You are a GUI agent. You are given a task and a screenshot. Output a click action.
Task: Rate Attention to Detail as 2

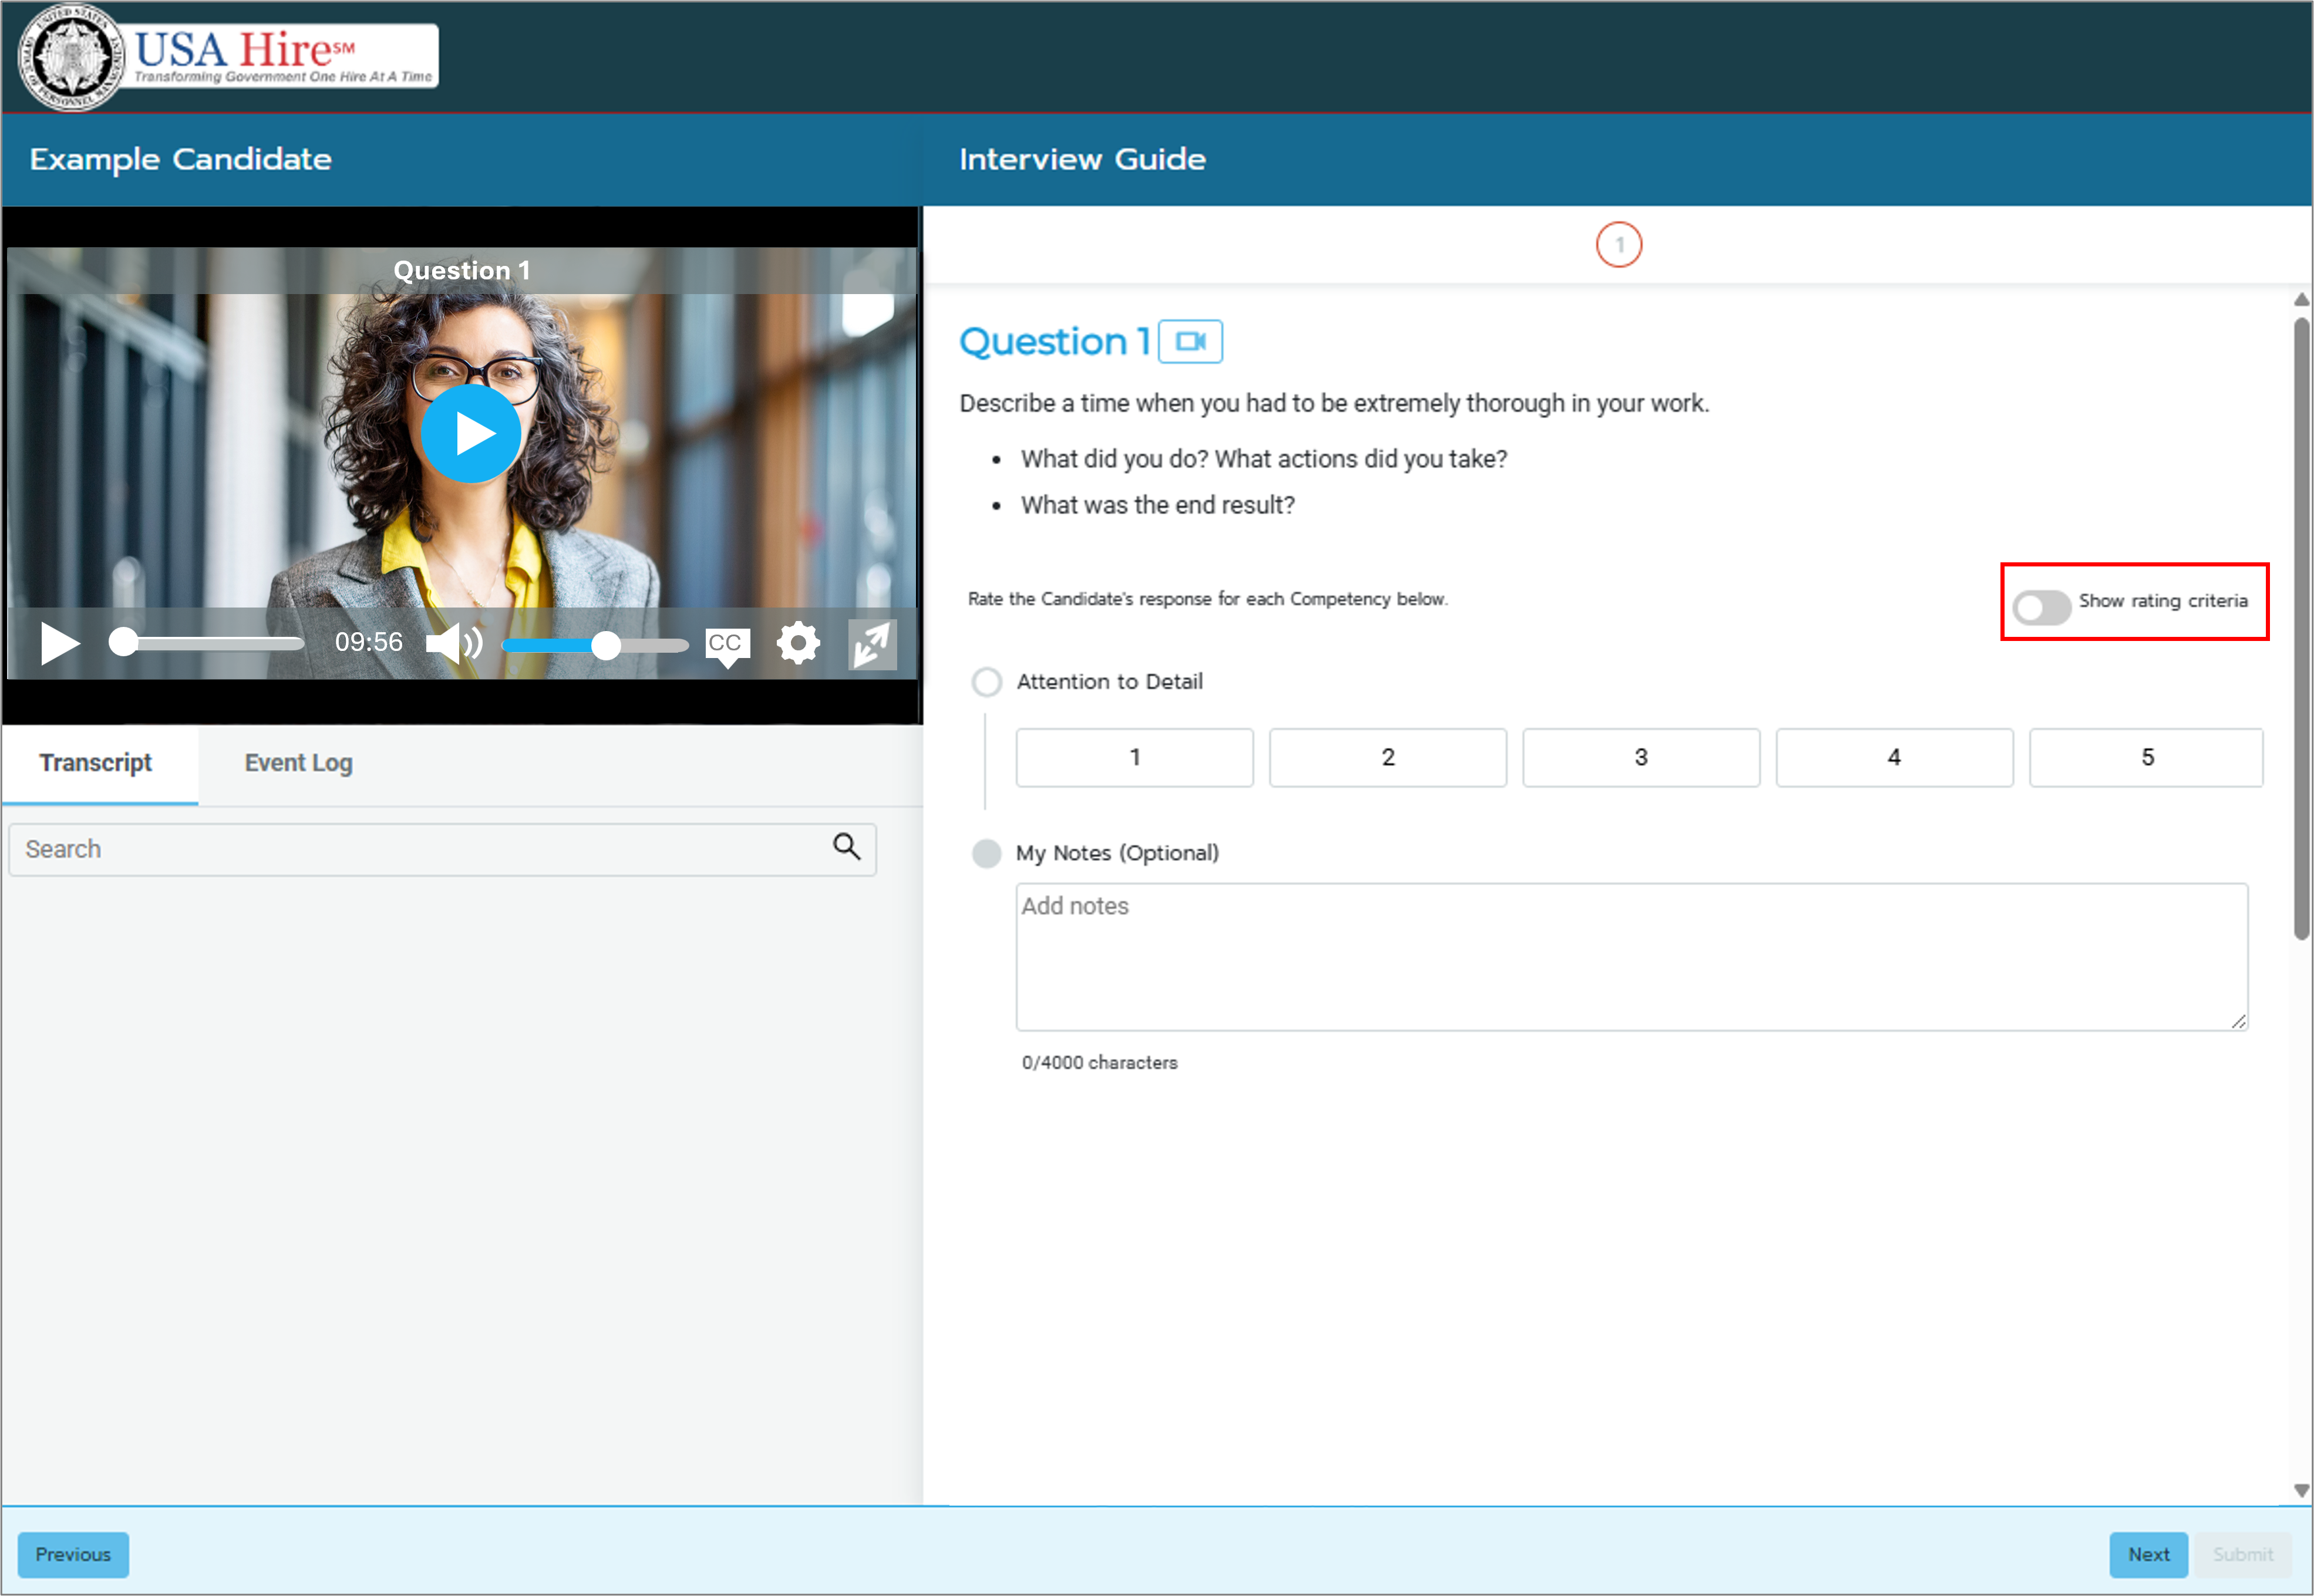click(x=1388, y=758)
